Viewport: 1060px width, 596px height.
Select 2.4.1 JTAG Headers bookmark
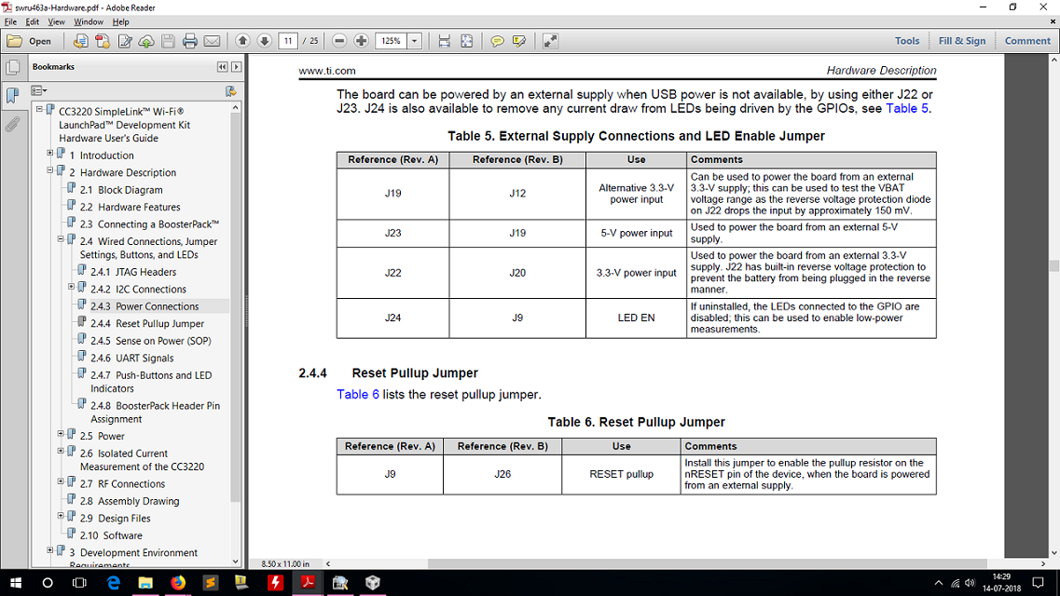pos(133,272)
